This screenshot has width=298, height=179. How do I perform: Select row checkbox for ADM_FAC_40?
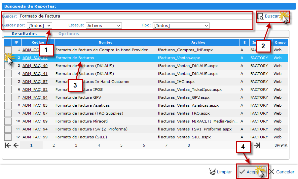click(8, 66)
